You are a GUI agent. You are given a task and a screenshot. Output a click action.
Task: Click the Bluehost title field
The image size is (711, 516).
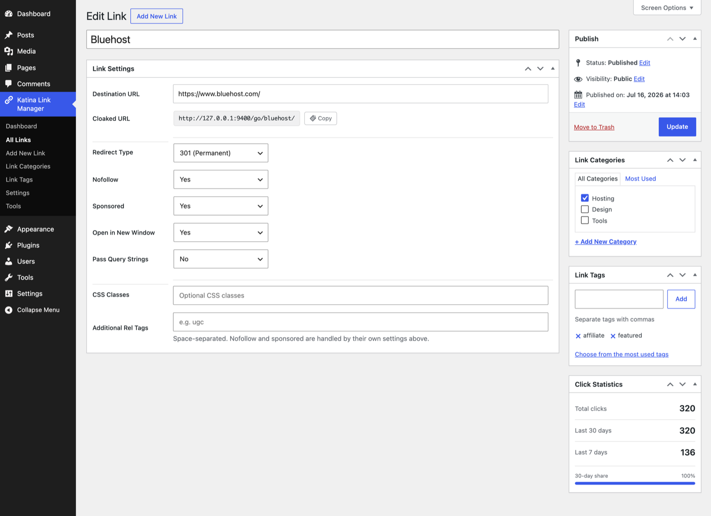[x=323, y=40]
